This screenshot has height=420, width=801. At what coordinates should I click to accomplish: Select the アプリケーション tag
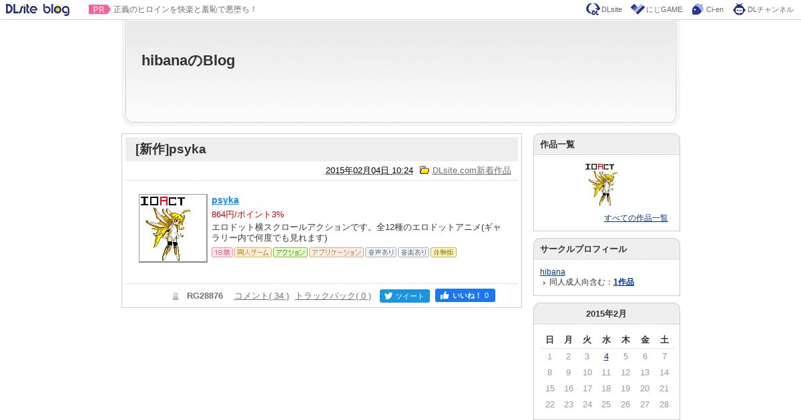click(336, 253)
